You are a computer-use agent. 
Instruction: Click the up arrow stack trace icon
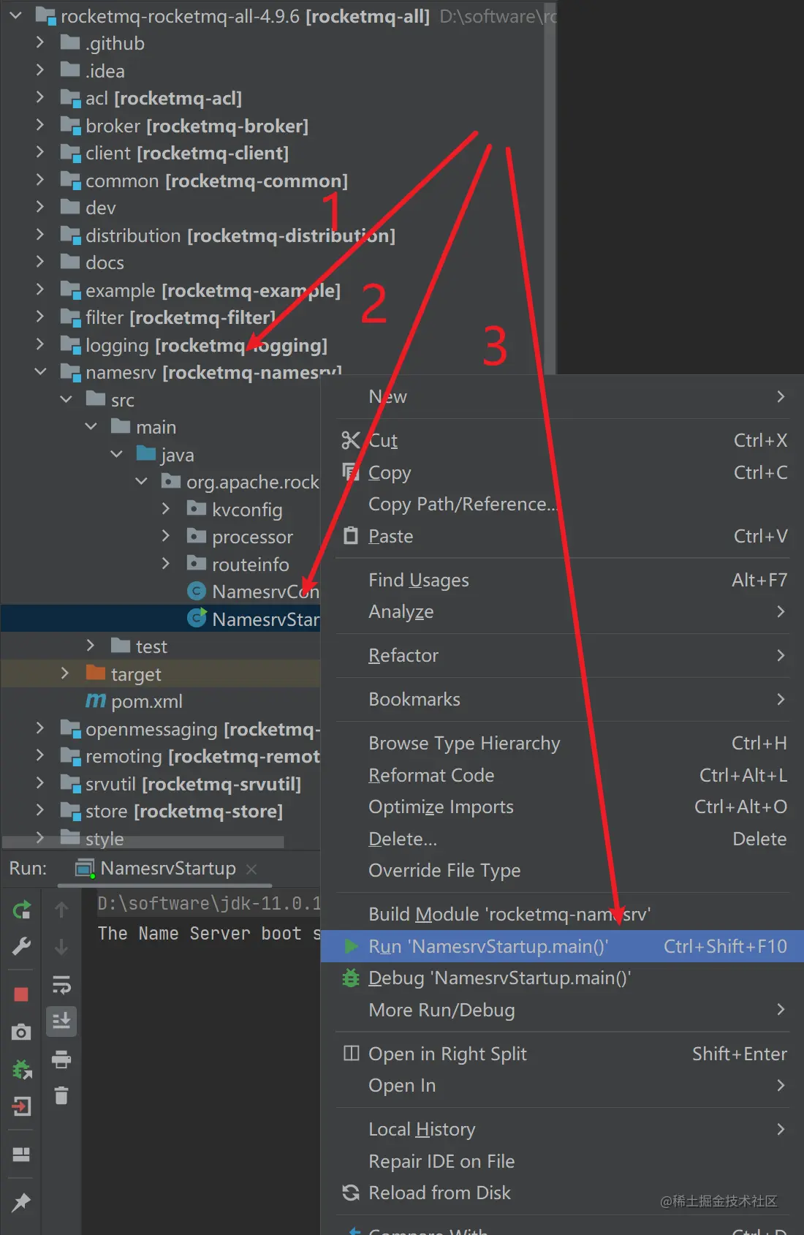pos(61,910)
